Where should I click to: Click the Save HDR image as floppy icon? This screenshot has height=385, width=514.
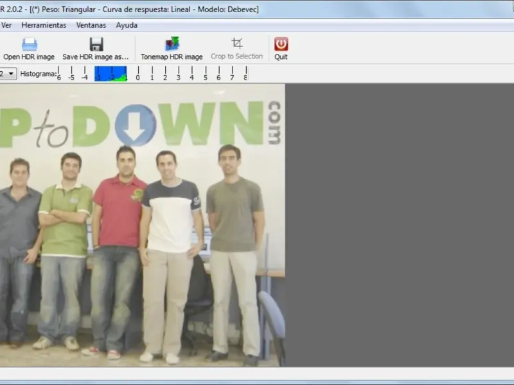(x=96, y=44)
